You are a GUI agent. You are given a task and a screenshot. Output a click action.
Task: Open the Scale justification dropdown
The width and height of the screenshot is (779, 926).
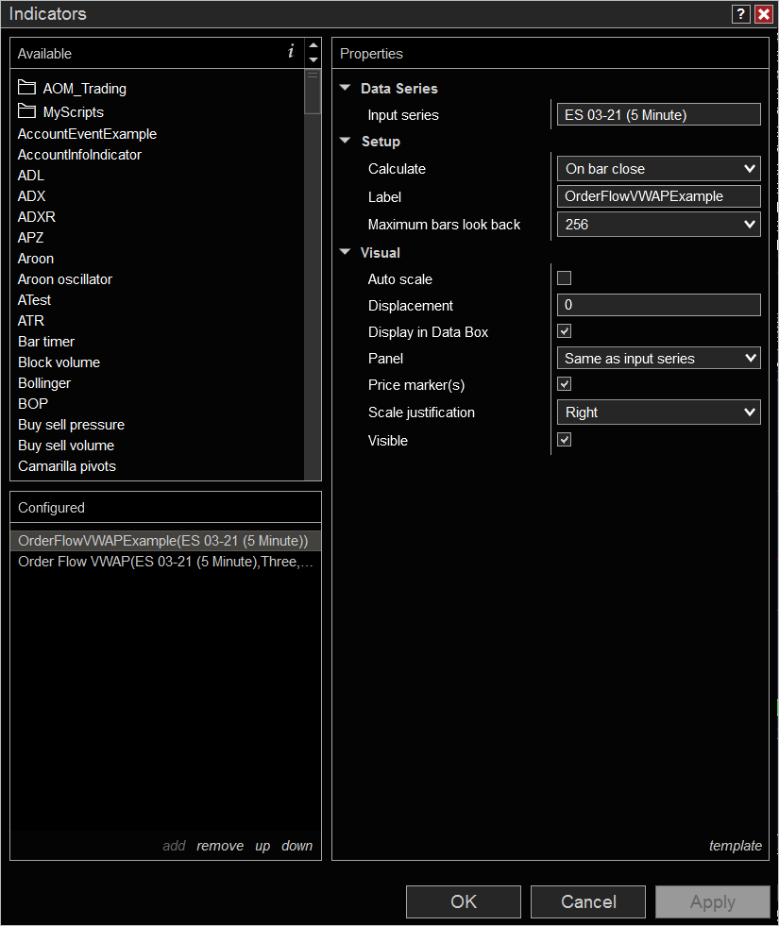[x=658, y=412]
